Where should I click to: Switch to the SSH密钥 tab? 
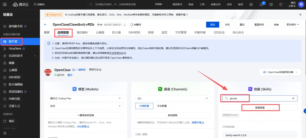[134, 33]
